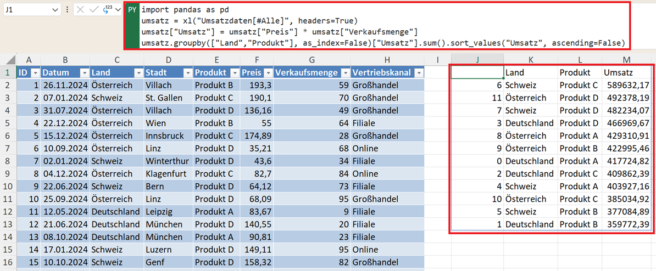Click the select-all corner of the sheet
The image size is (656, 271).
8,59
